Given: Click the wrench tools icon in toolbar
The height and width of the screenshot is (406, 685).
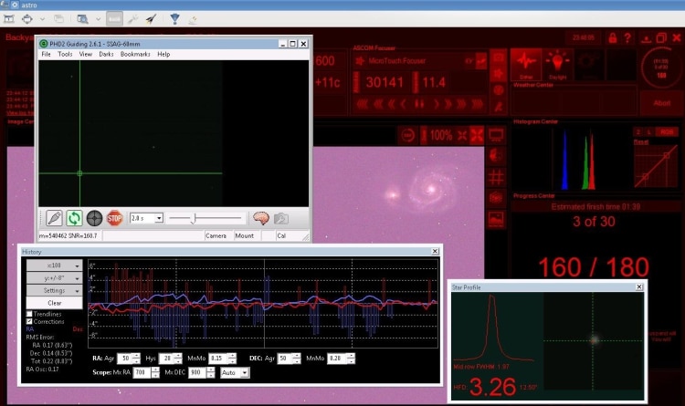Looking at the screenshot, I should 132,19.
